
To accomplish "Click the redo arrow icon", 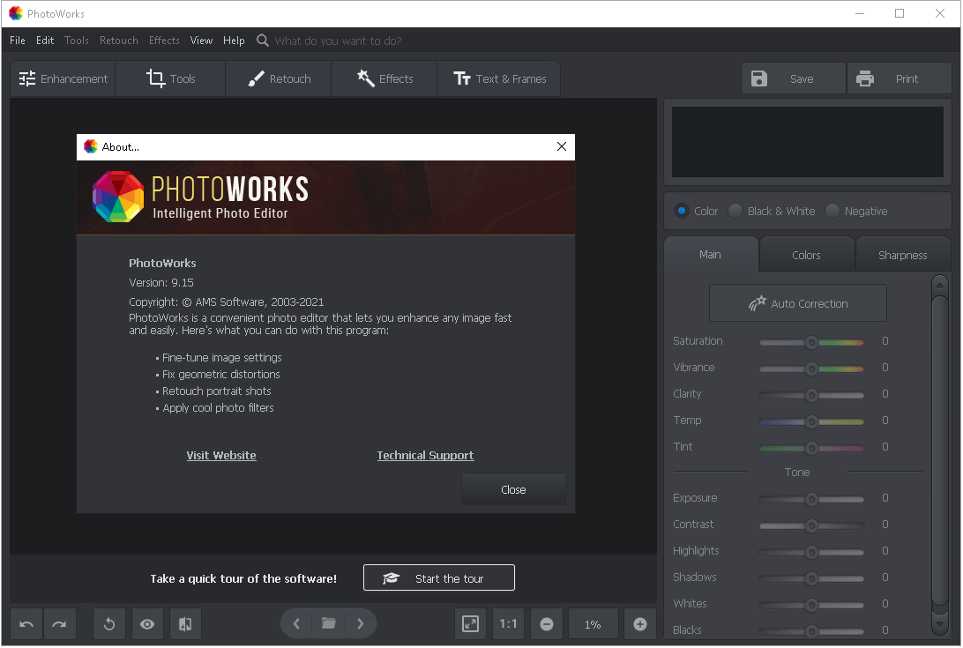I will (60, 624).
